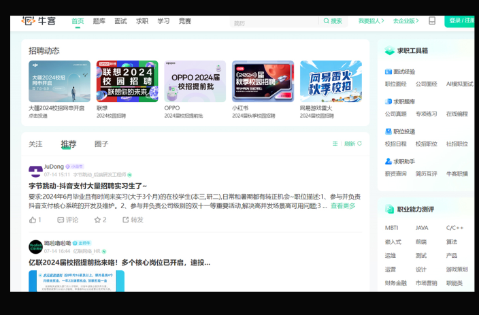Click the Yealink avatar of 亿联 post
This screenshot has height=315, width=479.
click(x=35, y=247)
